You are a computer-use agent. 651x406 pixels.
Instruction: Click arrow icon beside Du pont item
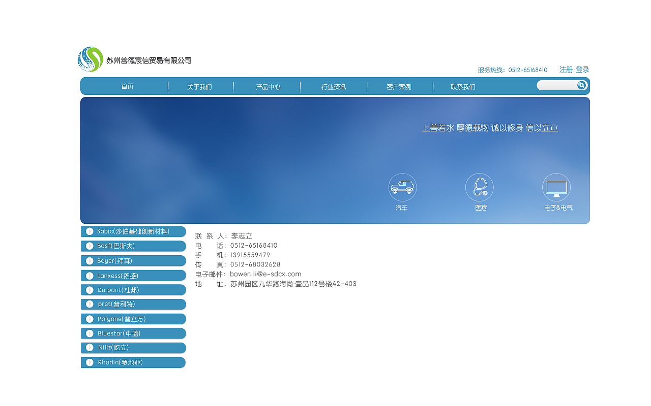point(90,290)
